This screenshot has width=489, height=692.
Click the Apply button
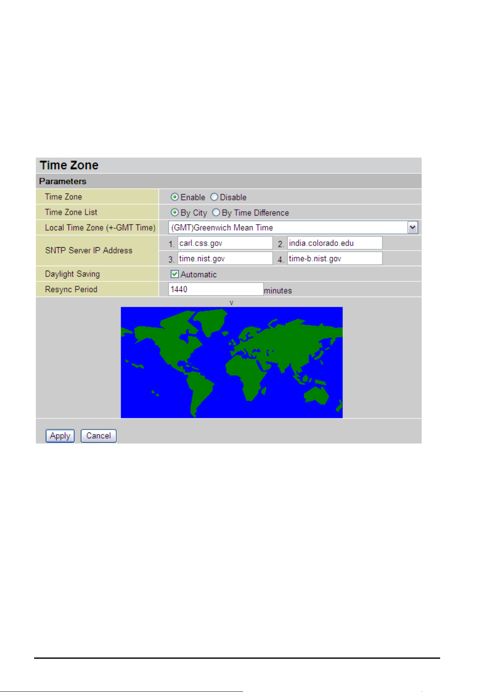click(x=60, y=436)
